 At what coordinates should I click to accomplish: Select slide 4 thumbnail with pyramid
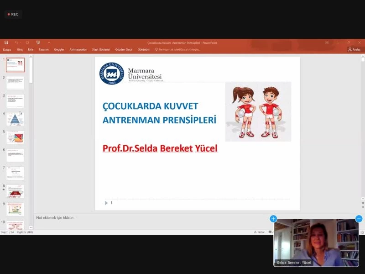15,119
